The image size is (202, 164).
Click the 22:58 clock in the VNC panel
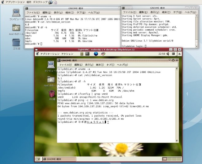(x=162, y=54)
